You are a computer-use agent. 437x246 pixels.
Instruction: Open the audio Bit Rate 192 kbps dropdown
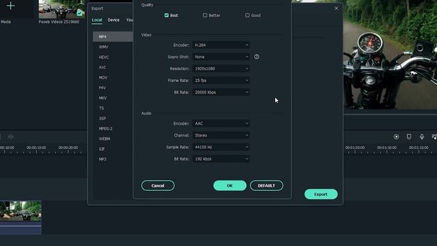tap(221, 159)
